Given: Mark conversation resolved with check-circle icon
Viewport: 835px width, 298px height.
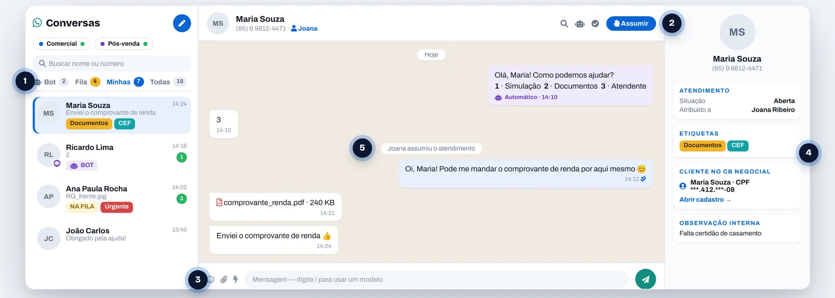Looking at the screenshot, I should tap(595, 23).
